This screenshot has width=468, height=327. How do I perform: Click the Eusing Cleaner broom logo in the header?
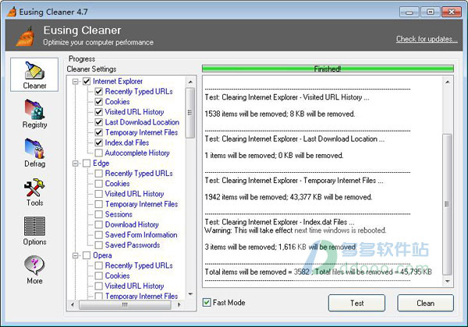pyautogui.click(x=26, y=37)
